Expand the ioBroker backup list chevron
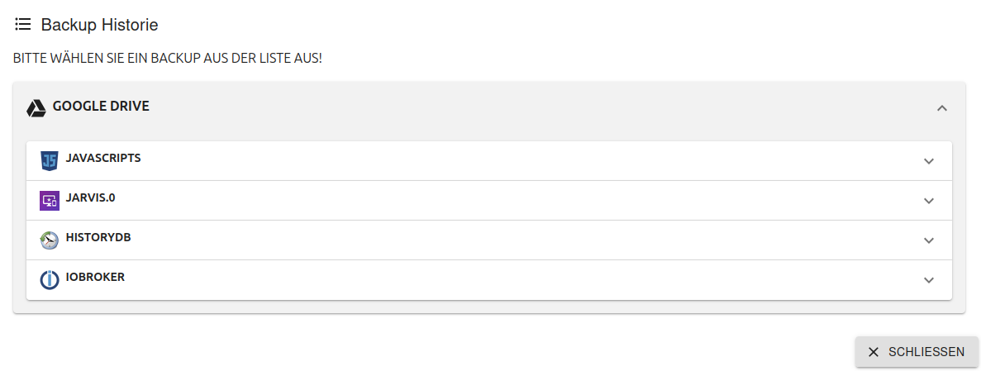Viewport: 981px width, 371px height. (929, 280)
